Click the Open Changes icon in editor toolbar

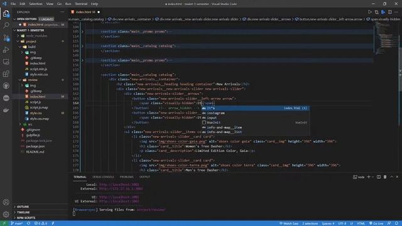point(376,12)
